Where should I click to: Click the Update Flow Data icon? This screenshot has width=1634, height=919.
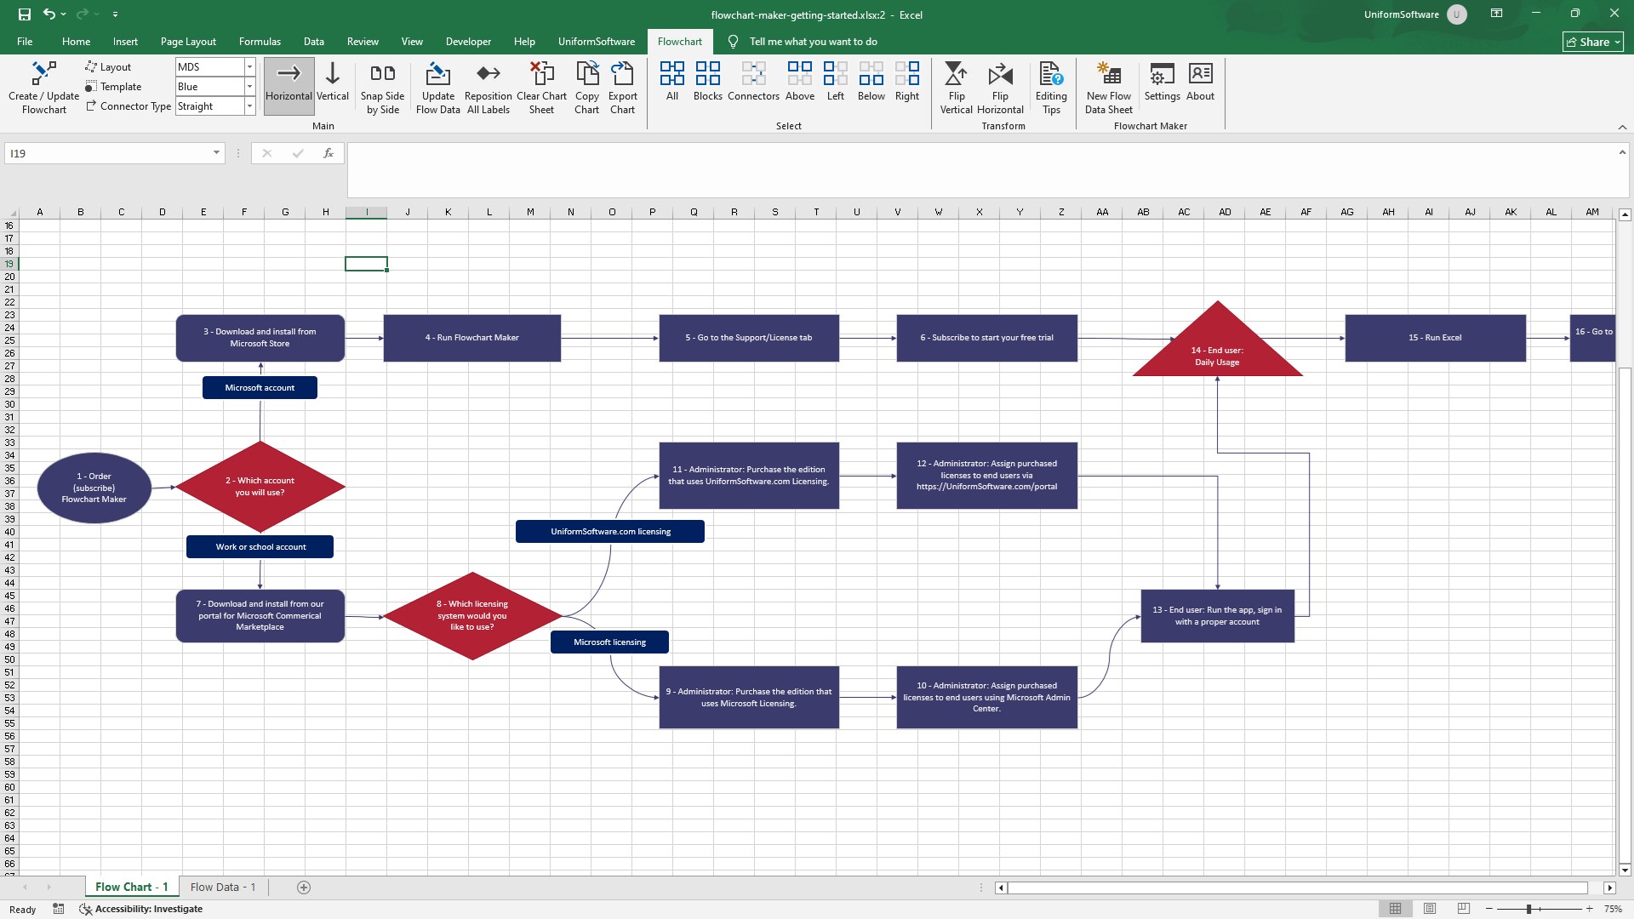[437, 74]
